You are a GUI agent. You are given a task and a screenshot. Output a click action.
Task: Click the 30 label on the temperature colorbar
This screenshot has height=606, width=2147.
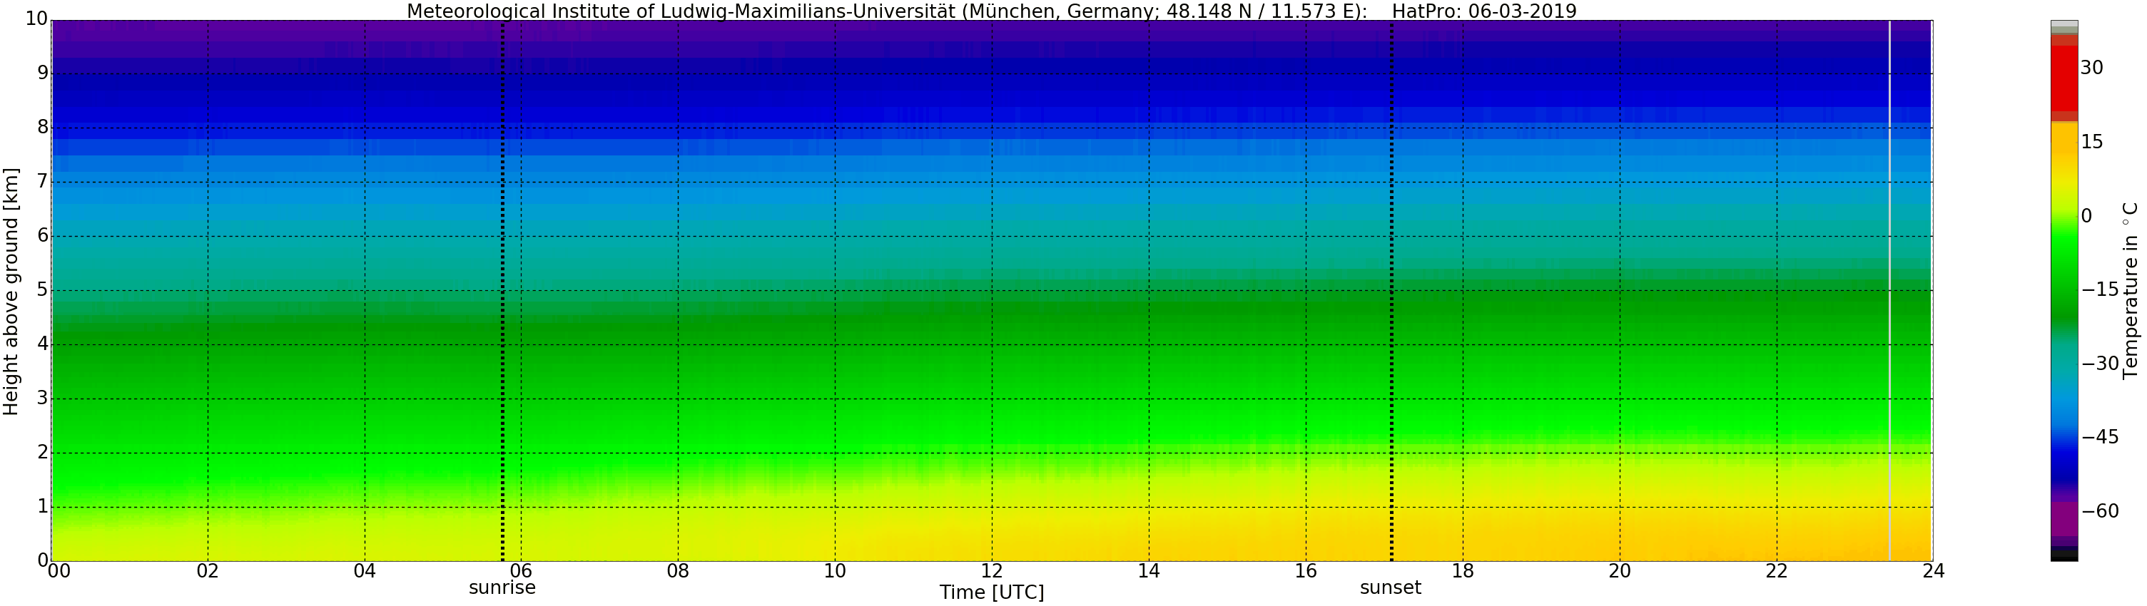tap(2091, 68)
